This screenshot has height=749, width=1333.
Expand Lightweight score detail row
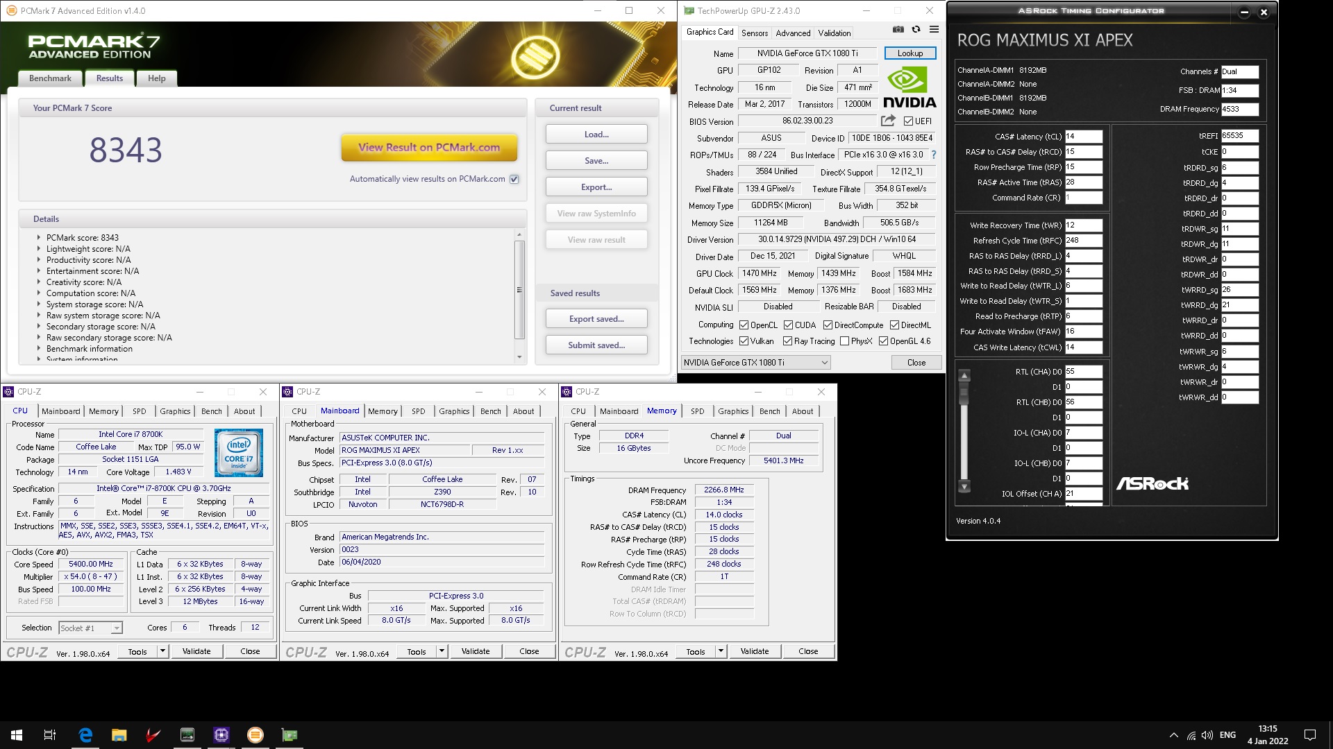click(x=38, y=249)
